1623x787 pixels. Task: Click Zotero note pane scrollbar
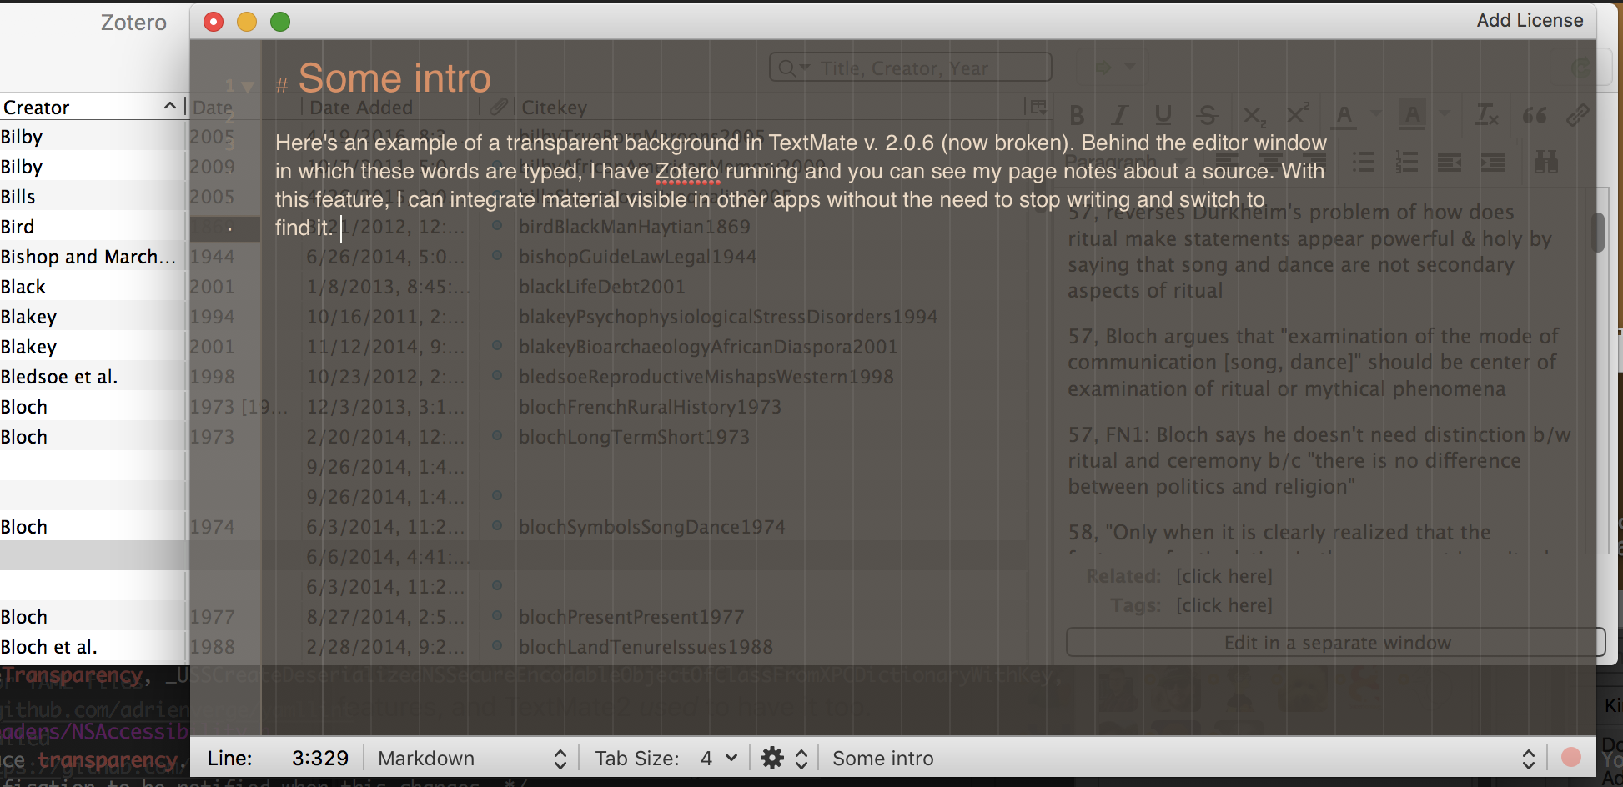pos(1598,233)
